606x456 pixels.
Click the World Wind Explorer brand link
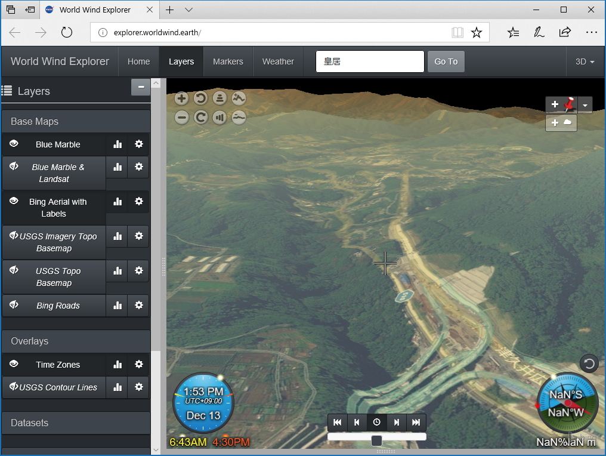click(x=60, y=61)
